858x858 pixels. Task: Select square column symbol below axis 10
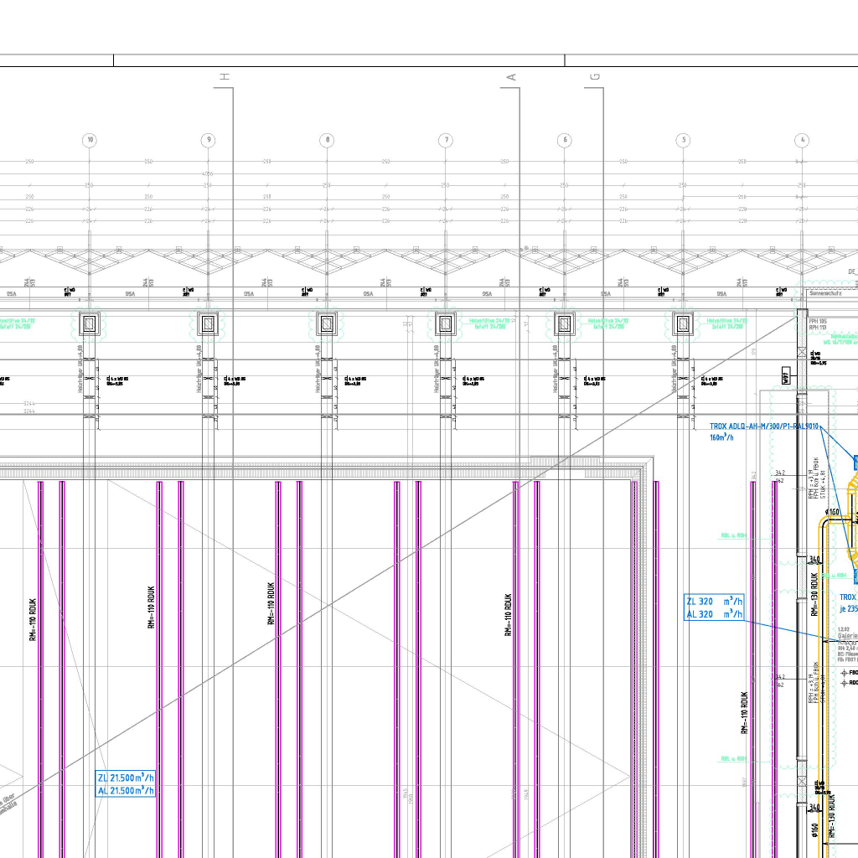pos(90,323)
